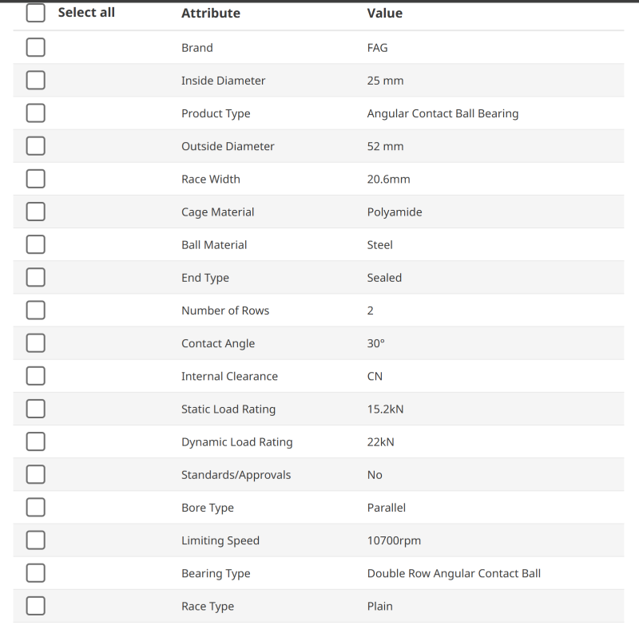
Task: Select the Contact Angle checkbox
Action: tap(35, 343)
